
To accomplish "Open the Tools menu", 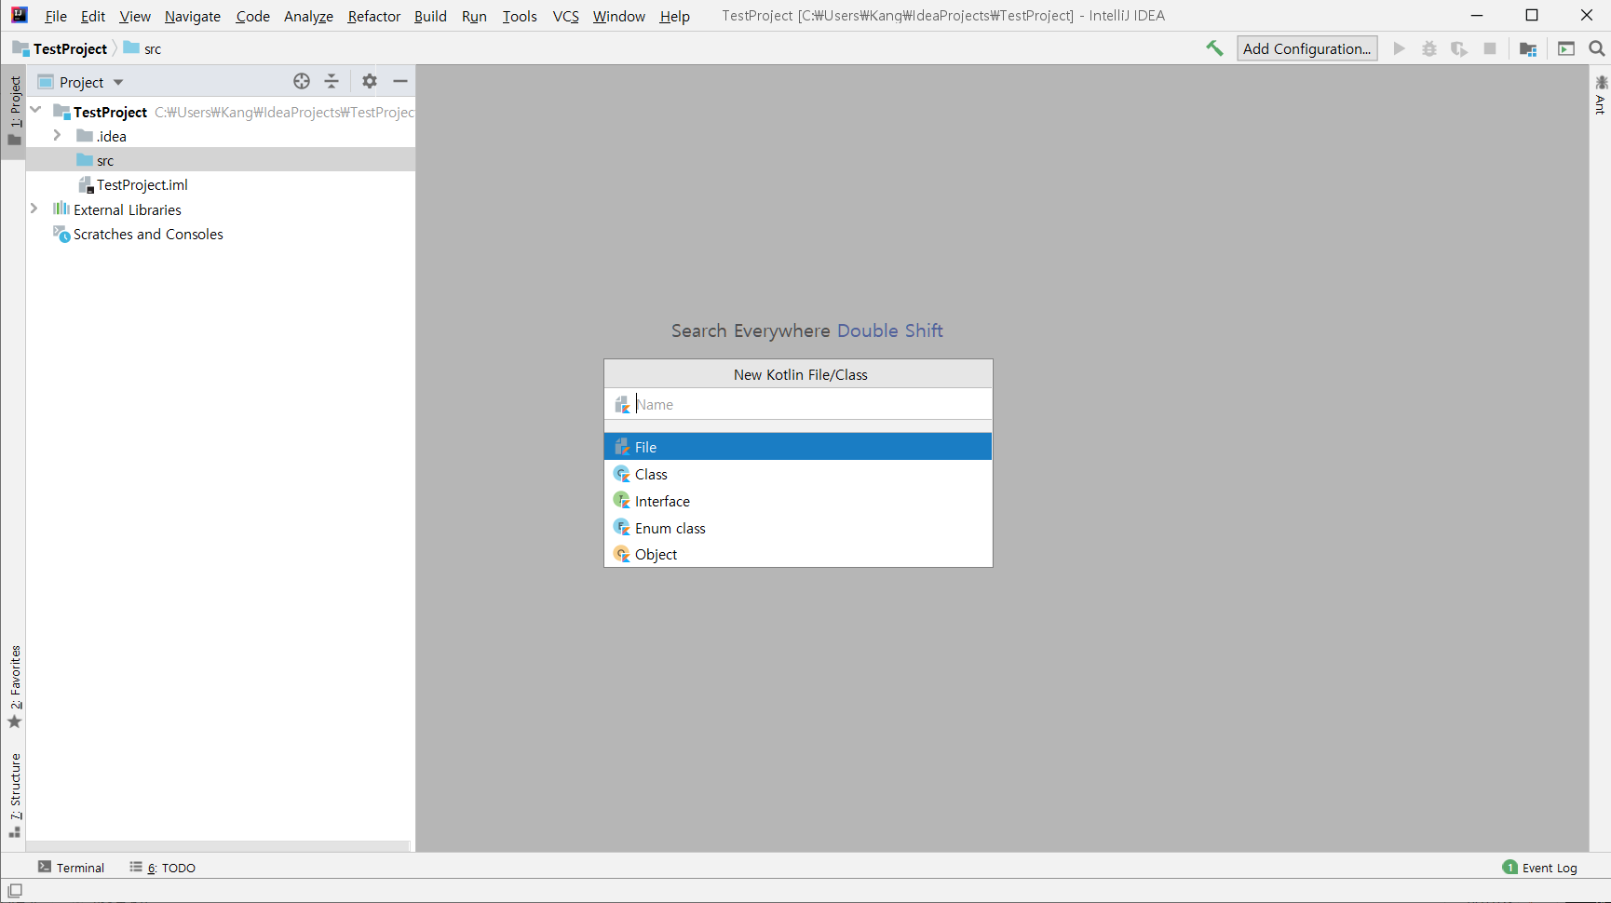I will coord(520,16).
